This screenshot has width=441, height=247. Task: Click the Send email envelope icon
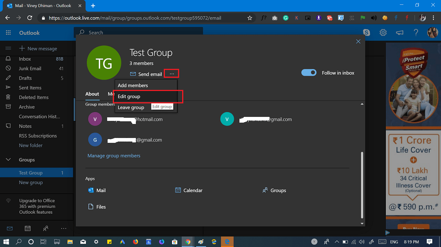point(133,74)
